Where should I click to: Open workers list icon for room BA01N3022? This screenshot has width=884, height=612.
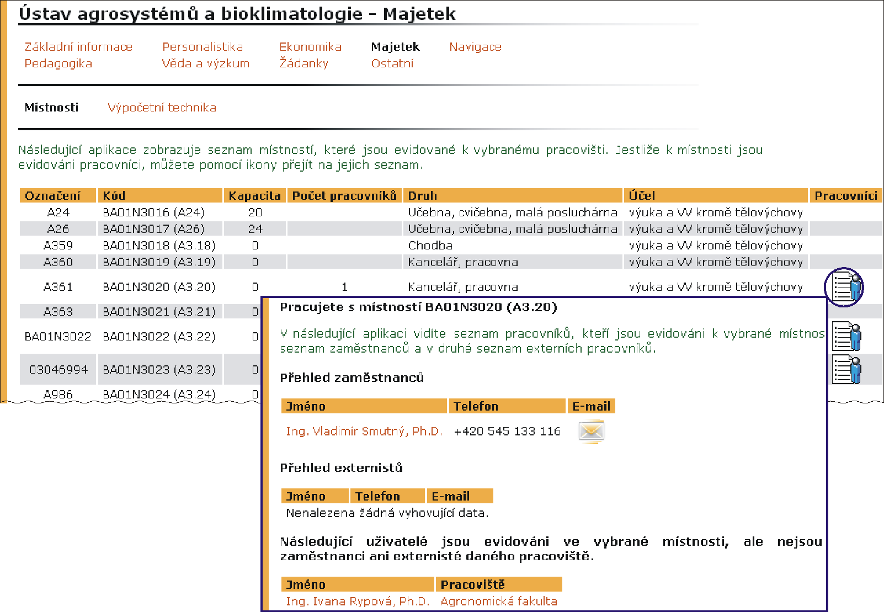846,336
